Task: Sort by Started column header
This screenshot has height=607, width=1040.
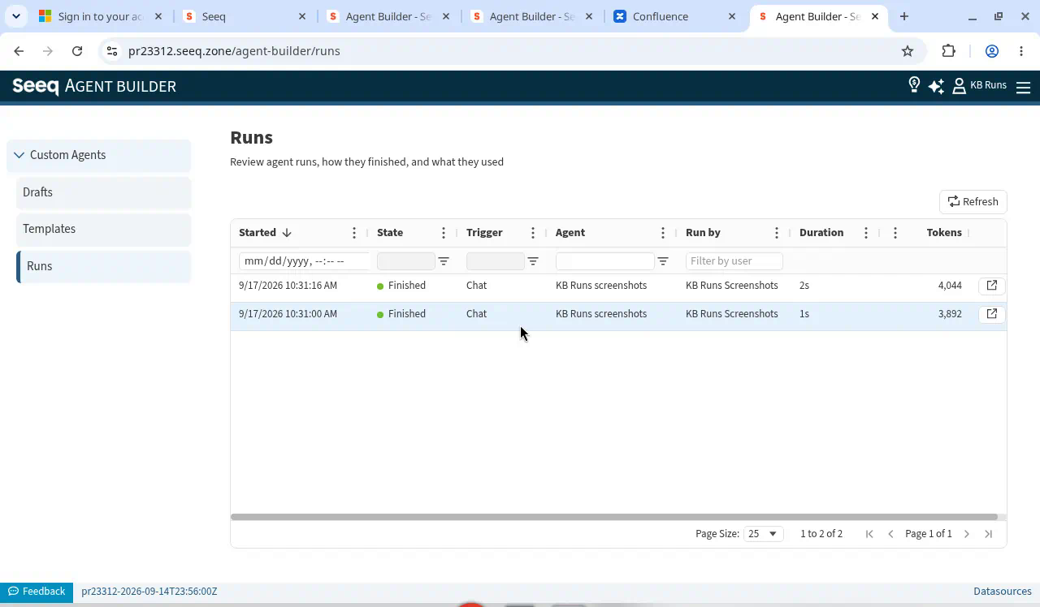Action: pos(258,233)
